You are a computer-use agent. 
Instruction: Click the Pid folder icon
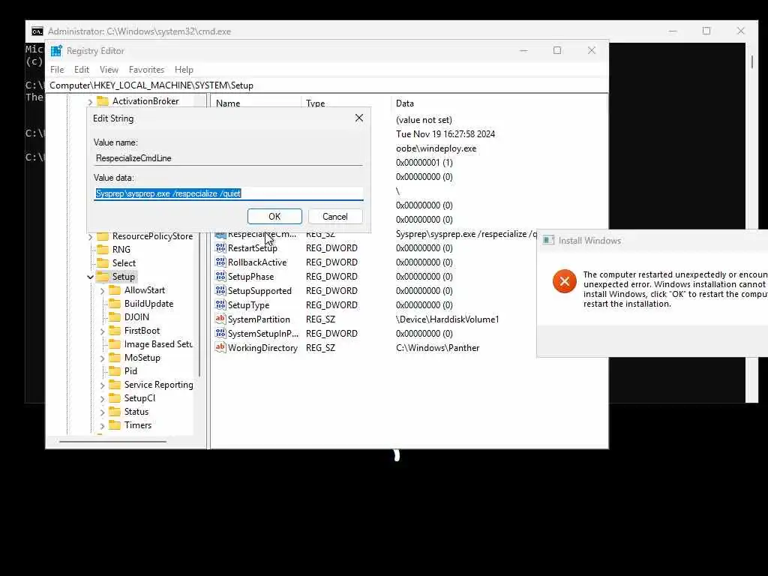coord(115,370)
